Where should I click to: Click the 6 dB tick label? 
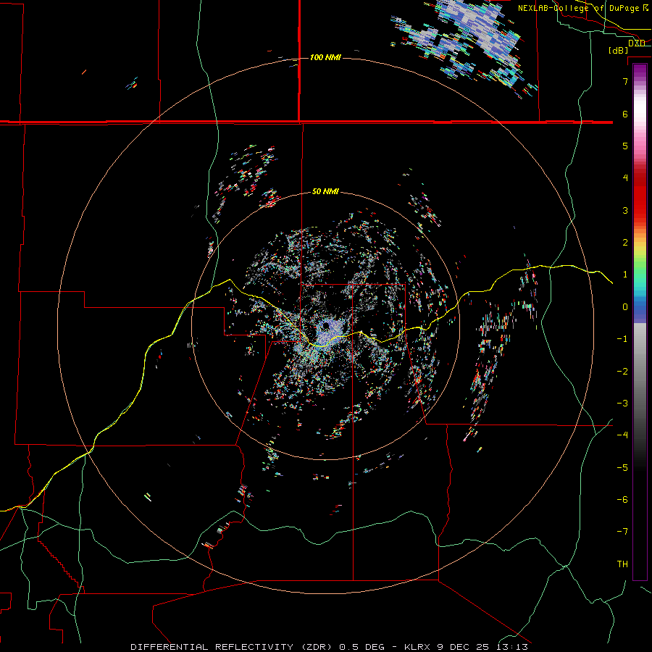[x=625, y=114]
